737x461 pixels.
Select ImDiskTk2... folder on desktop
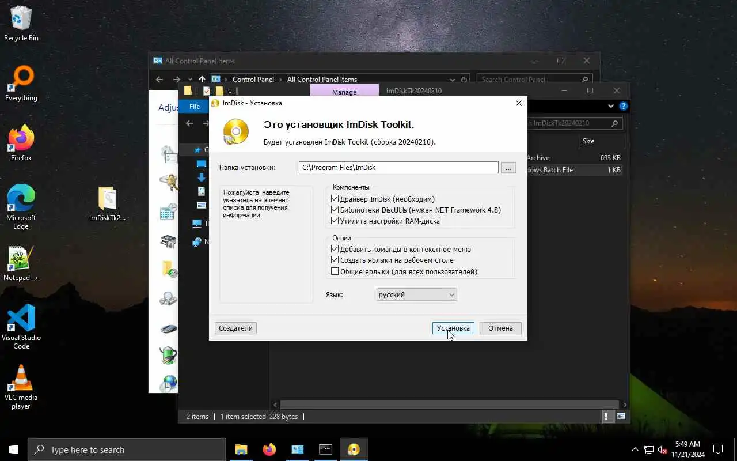click(x=108, y=205)
